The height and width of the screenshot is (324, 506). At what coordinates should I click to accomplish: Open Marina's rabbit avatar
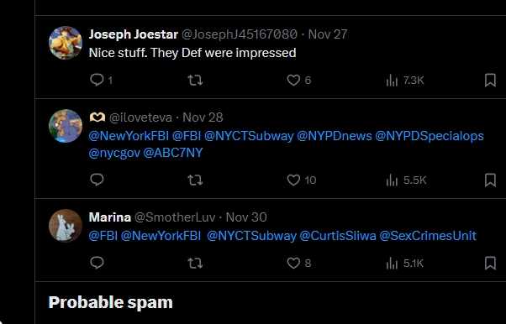(66, 226)
